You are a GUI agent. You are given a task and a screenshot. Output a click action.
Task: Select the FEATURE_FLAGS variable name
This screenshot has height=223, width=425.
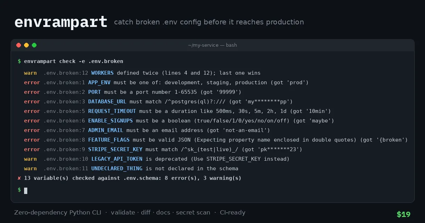[x=109, y=140]
